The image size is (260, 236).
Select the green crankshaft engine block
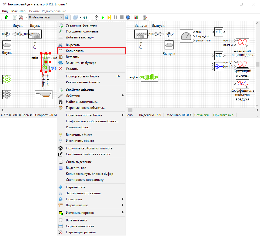click(148, 77)
